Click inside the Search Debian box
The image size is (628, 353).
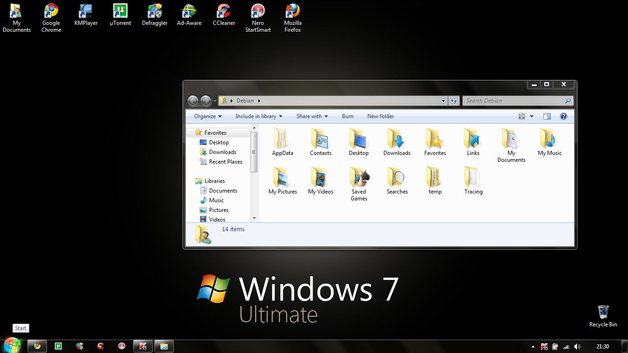pos(510,101)
